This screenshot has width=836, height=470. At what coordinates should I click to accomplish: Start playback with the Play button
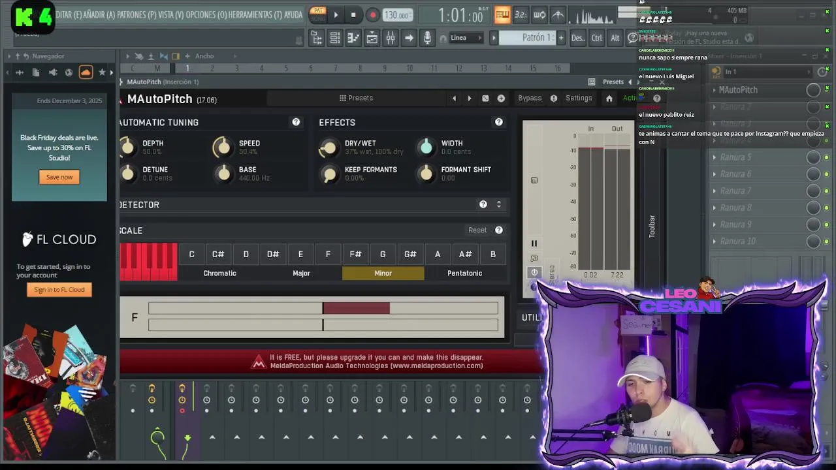(x=336, y=15)
